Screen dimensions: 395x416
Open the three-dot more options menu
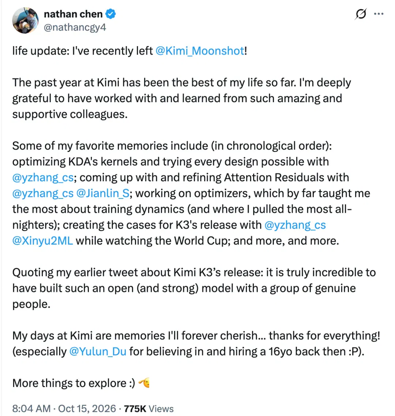click(x=379, y=14)
